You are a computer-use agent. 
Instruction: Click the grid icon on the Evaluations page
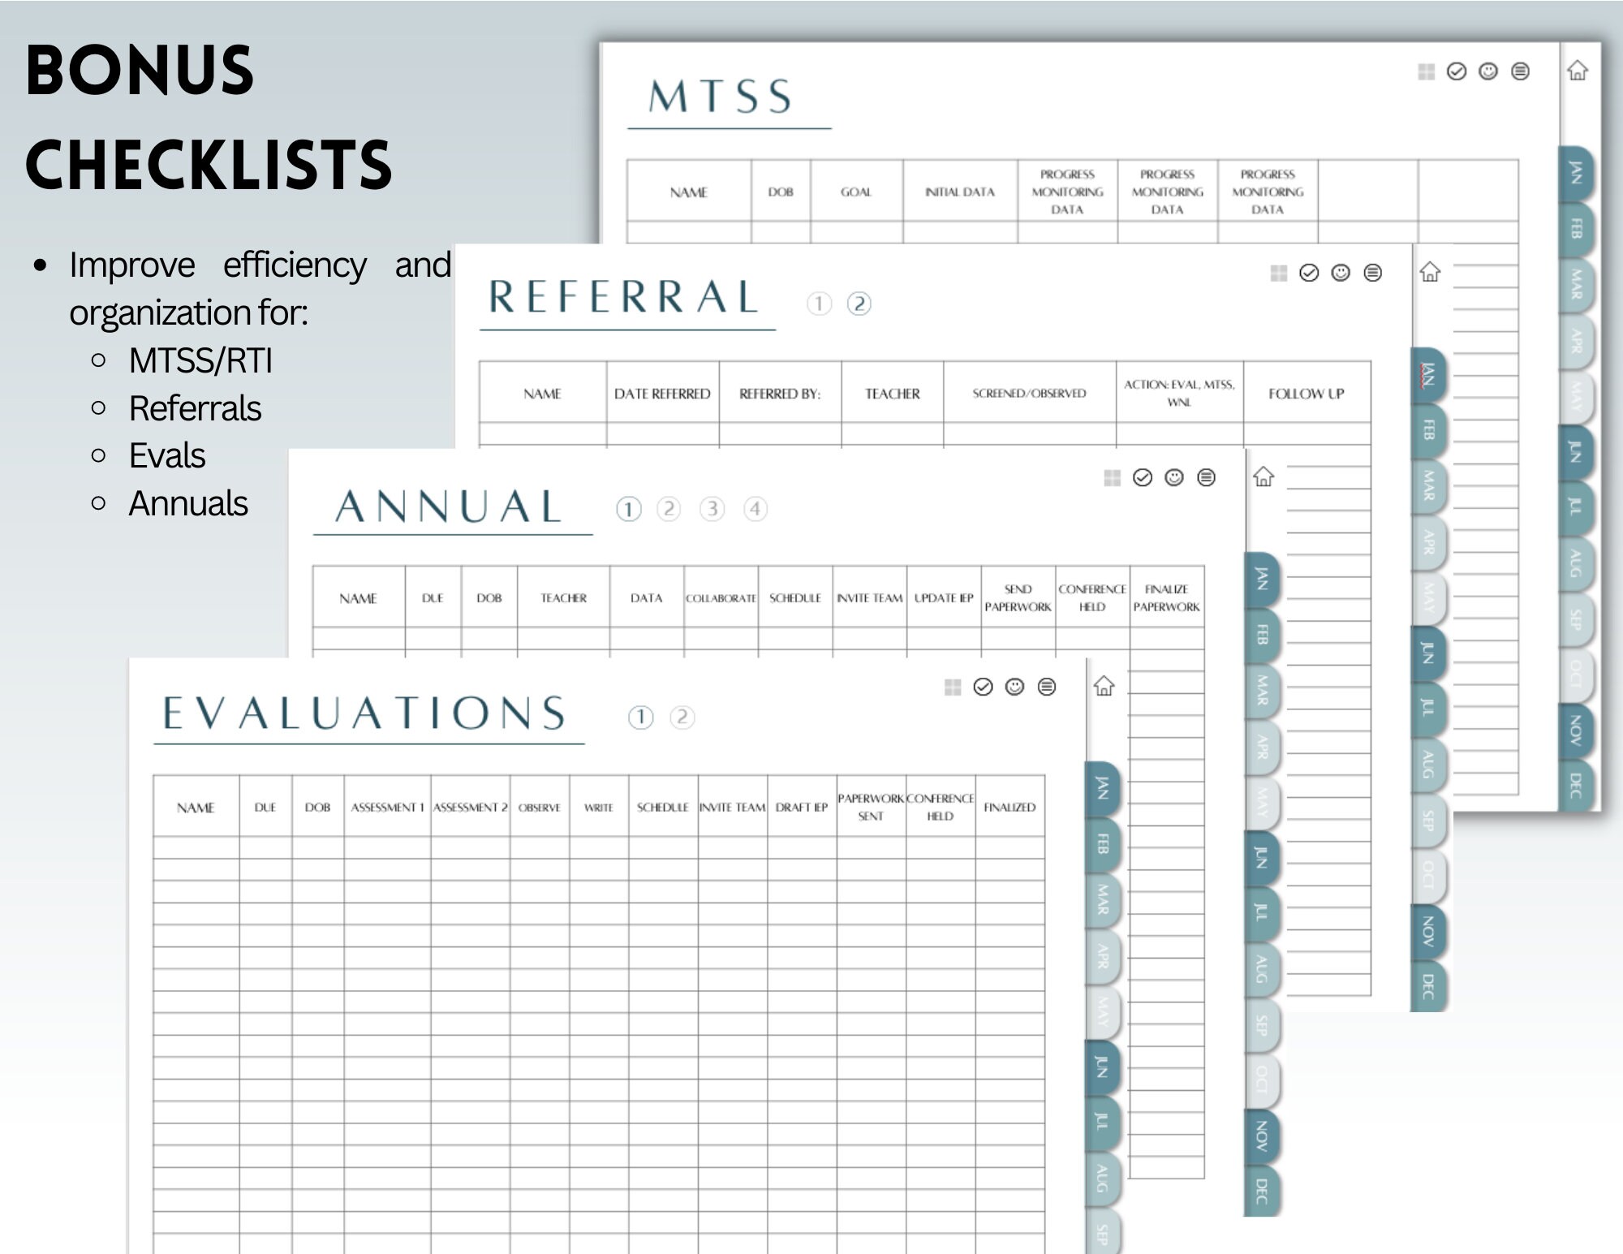pyautogui.click(x=954, y=686)
